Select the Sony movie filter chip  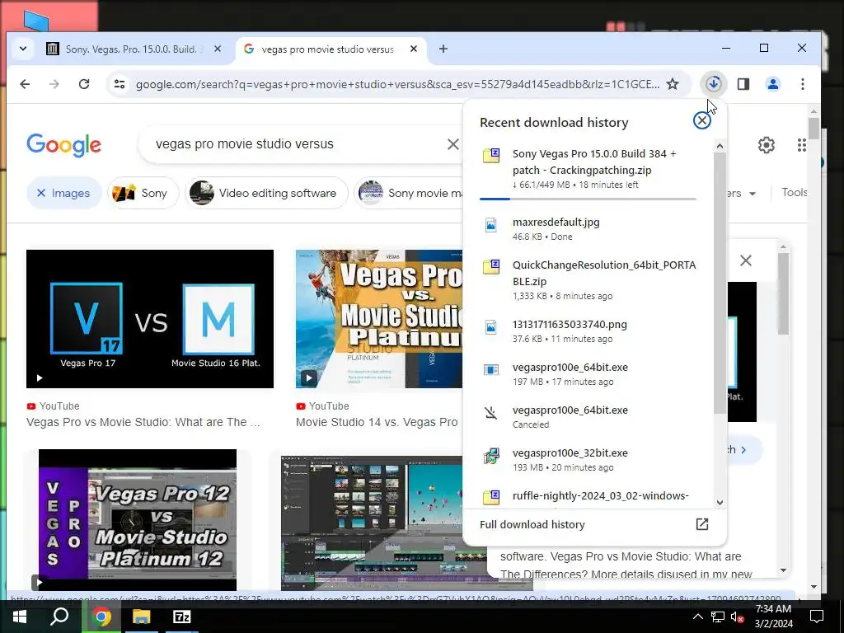tap(409, 193)
